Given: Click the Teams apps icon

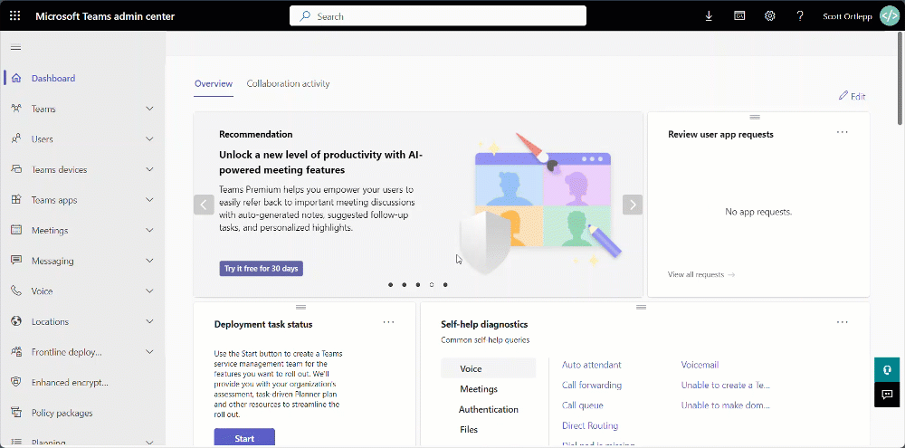Looking at the screenshot, I should coord(16,200).
